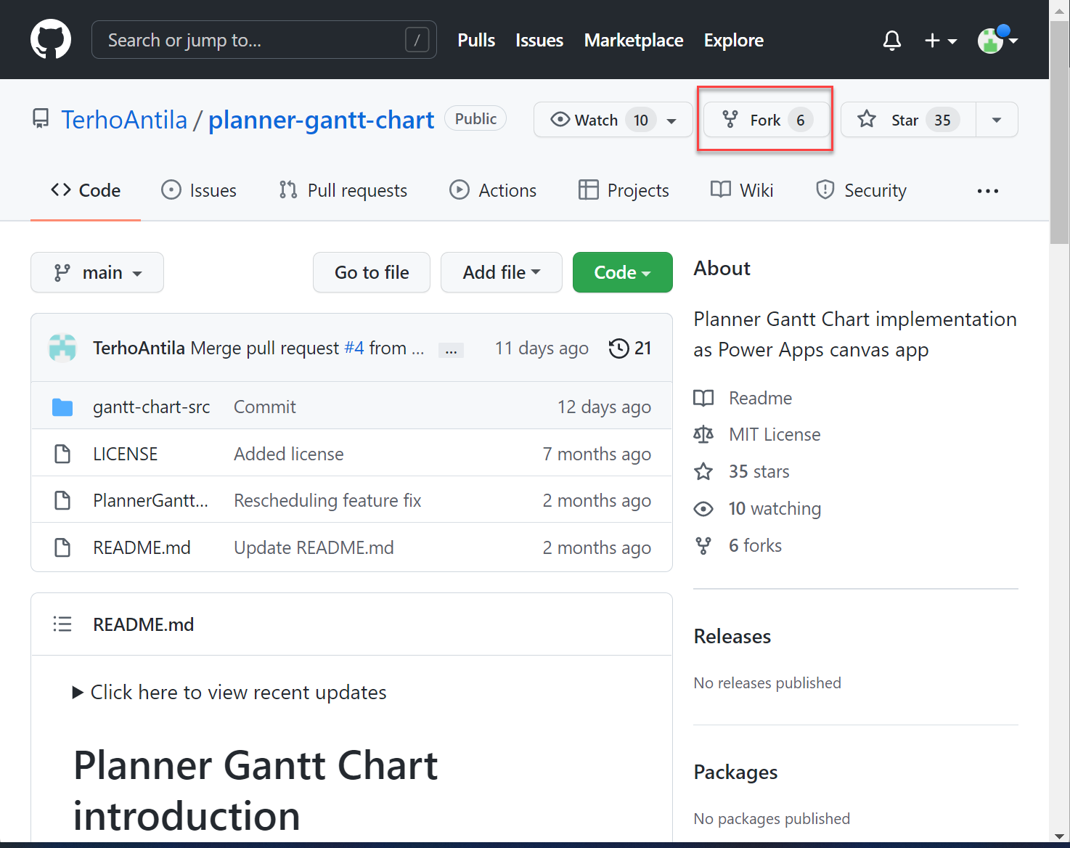Click the GitHub Octocat logo
The height and width of the screenshot is (848, 1070).
[x=51, y=39]
